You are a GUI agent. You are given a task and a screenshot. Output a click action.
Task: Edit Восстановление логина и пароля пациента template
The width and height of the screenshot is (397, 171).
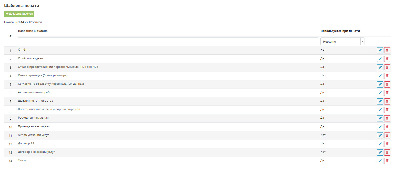pyautogui.click(x=380, y=110)
